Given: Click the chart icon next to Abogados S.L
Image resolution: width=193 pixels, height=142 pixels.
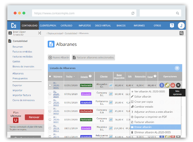Looking at the screenshot, I should pyautogui.click(x=111, y=85).
